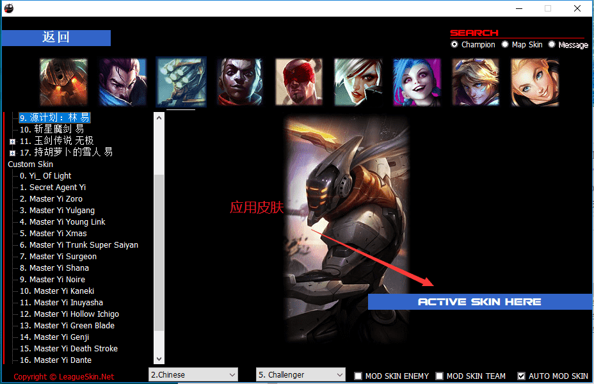Click the 返回 back button
This screenshot has width=594, height=384.
coord(56,38)
